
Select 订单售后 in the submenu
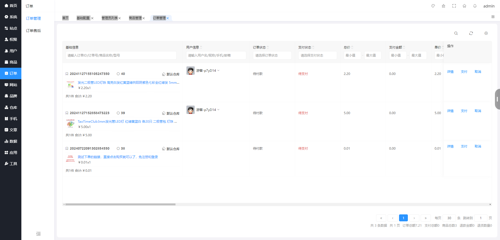33,30
